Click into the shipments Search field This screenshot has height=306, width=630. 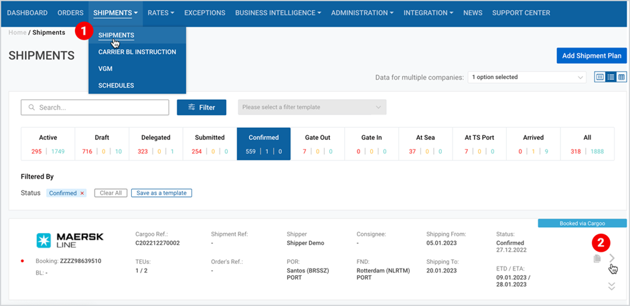95,108
